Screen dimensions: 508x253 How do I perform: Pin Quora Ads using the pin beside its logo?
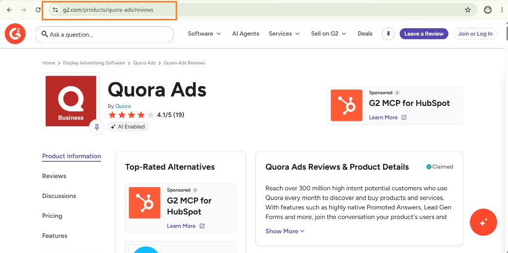pyautogui.click(x=97, y=127)
